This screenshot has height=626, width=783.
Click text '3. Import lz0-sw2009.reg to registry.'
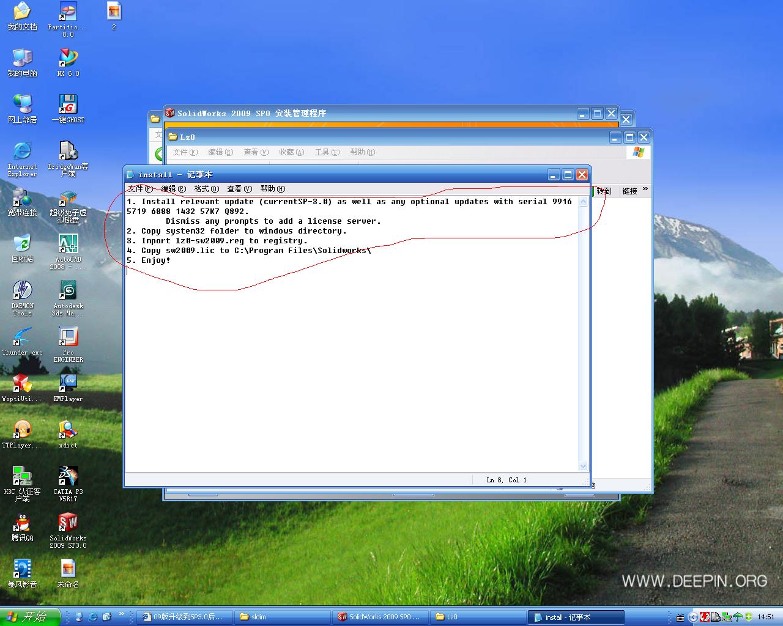pyautogui.click(x=217, y=241)
